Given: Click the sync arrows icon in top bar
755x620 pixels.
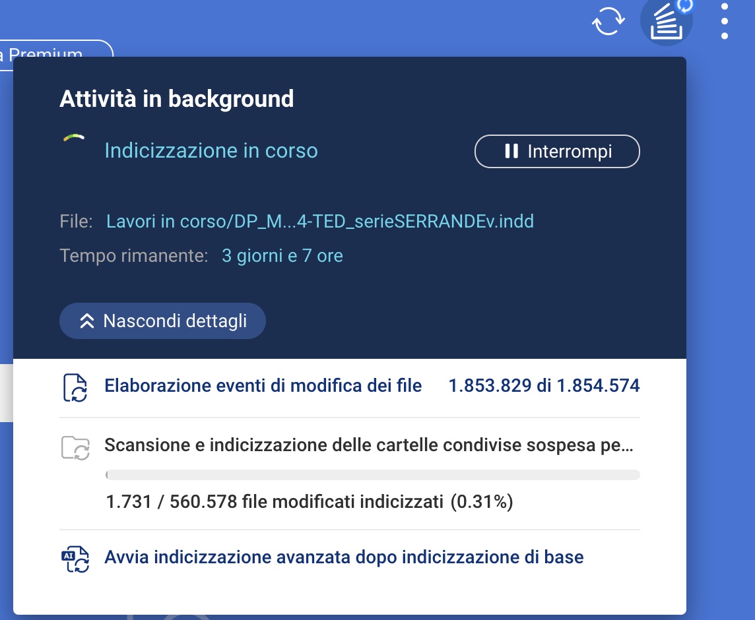Looking at the screenshot, I should [x=608, y=22].
